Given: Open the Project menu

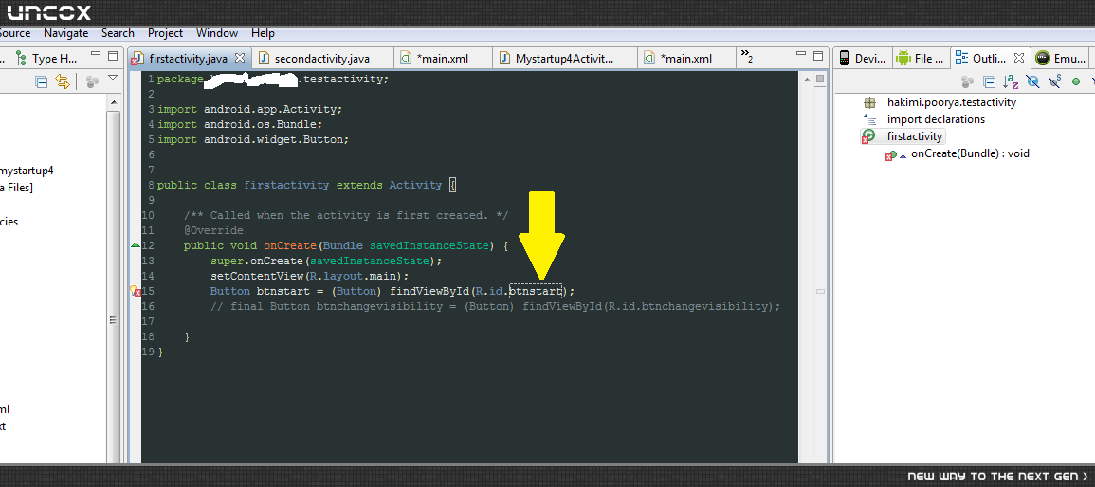Looking at the screenshot, I should pyautogui.click(x=166, y=33).
